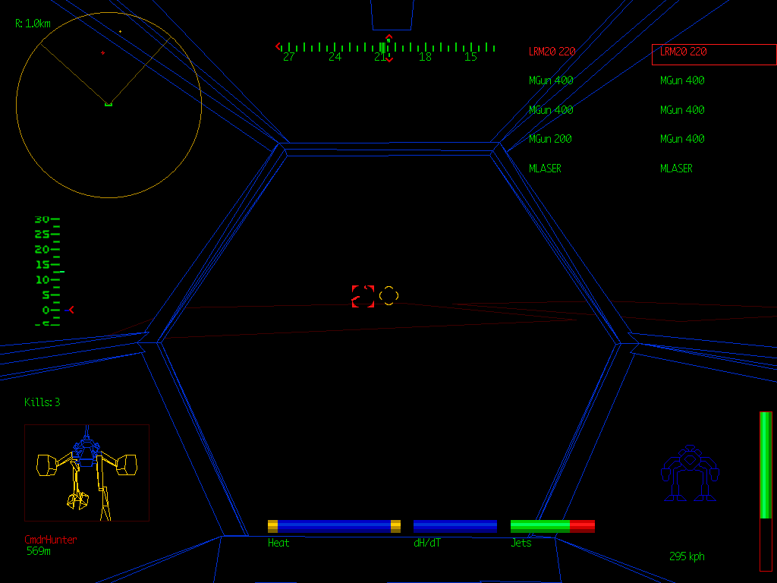Click the 295 kph speed readout

coord(687,556)
